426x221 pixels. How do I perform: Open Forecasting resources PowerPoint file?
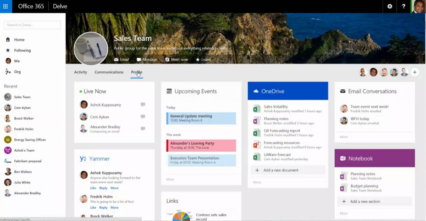click(x=281, y=143)
